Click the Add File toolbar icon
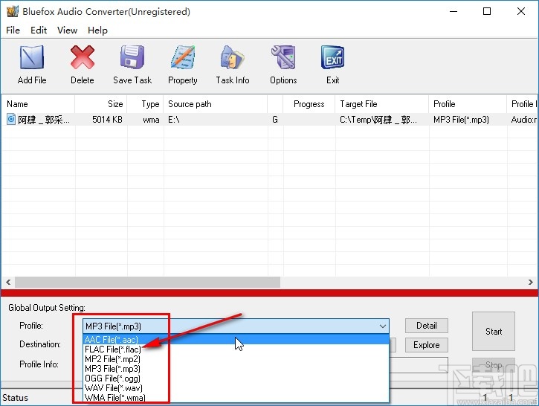 (x=32, y=57)
